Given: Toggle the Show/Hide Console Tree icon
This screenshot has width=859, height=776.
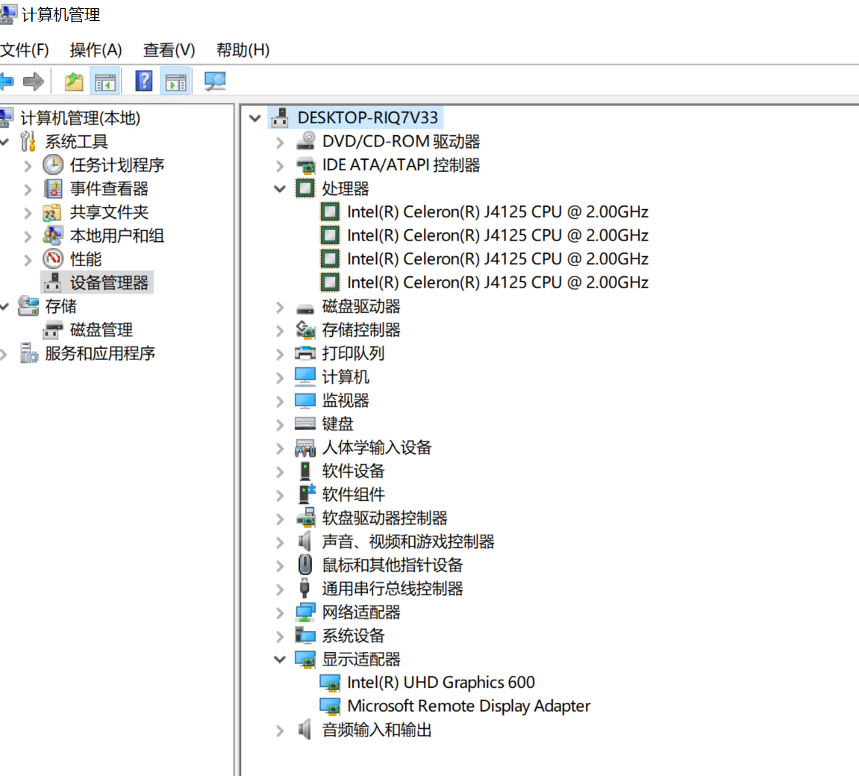Looking at the screenshot, I should [105, 81].
